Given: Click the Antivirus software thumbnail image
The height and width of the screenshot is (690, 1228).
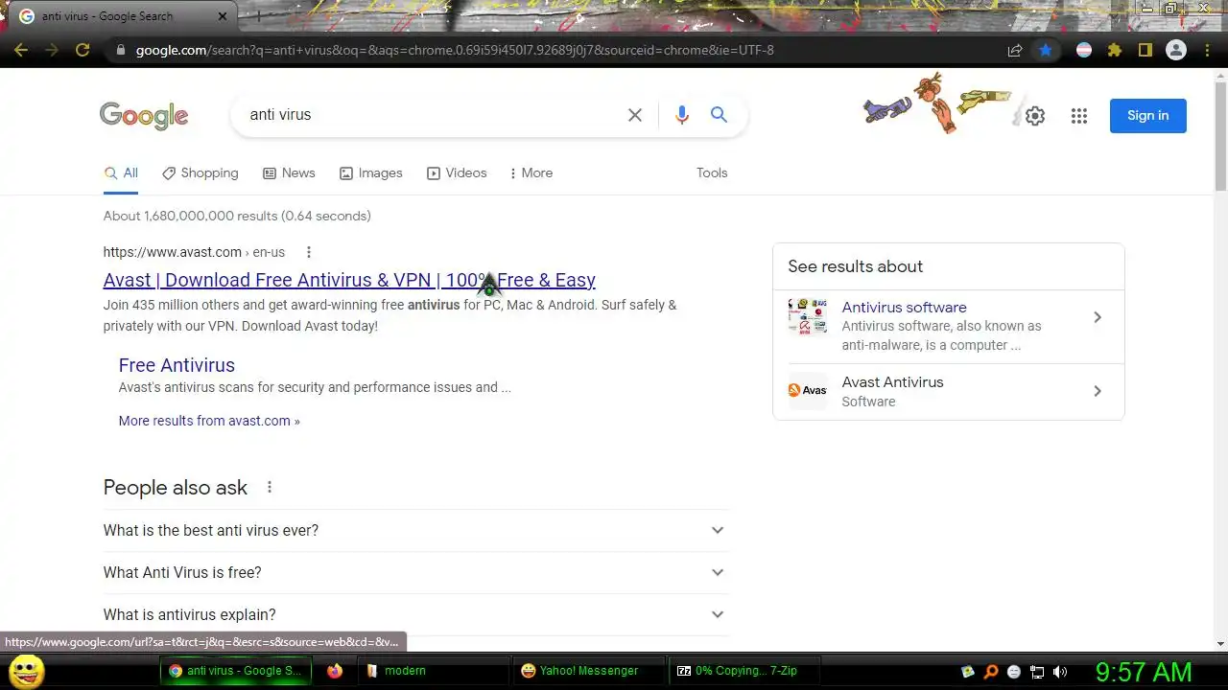Looking at the screenshot, I should 808,317.
